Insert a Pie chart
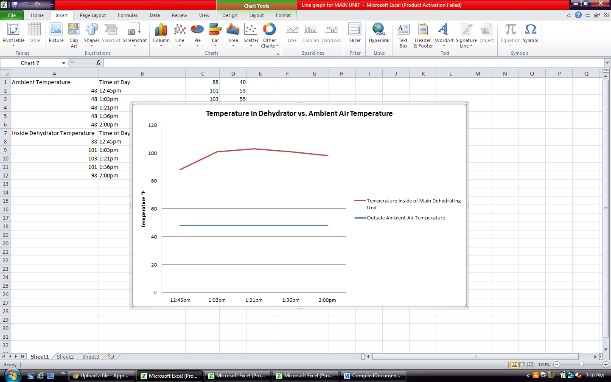This screenshot has width=611, height=382. (197, 33)
